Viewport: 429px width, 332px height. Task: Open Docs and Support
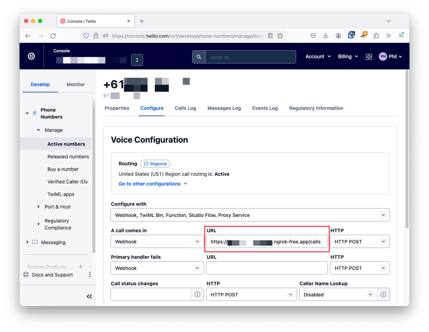[x=48, y=275]
